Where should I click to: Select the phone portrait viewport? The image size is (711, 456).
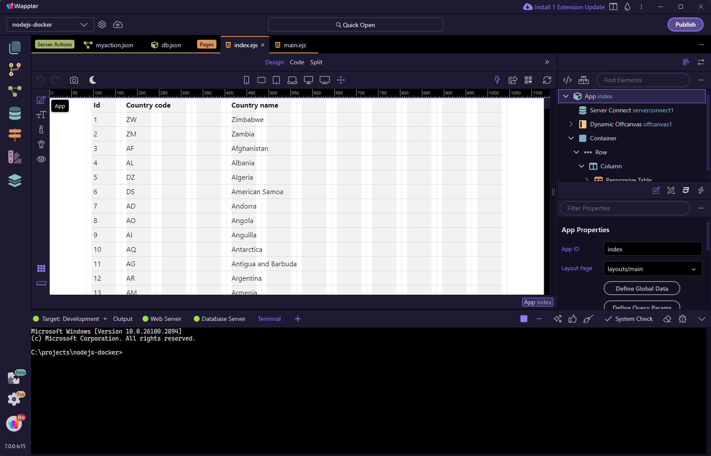tap(247, 80)
